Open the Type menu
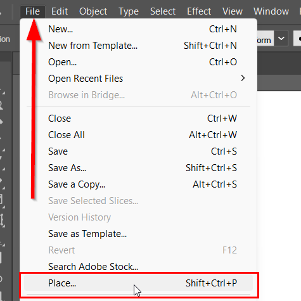 tap(129, 11)
